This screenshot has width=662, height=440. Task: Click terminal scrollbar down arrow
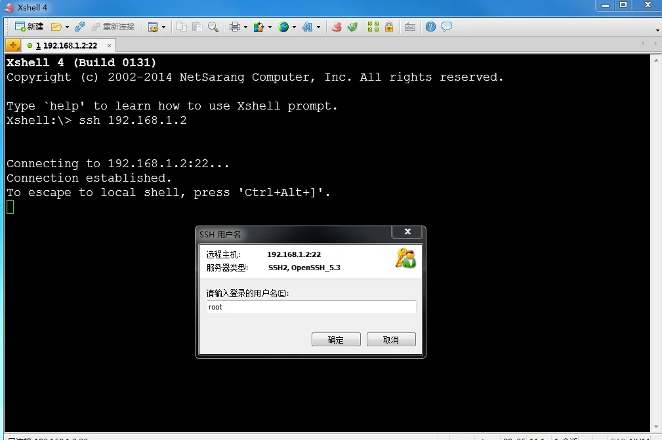656,427
